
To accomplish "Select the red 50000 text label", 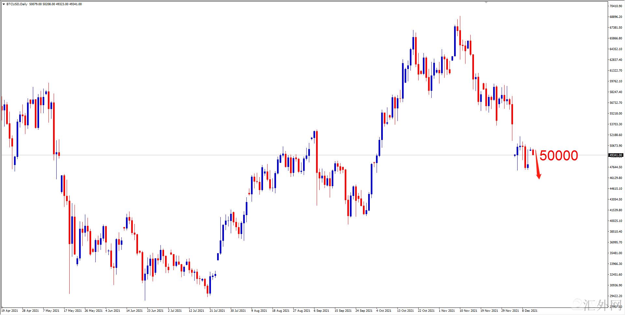I will coord(559,156).
